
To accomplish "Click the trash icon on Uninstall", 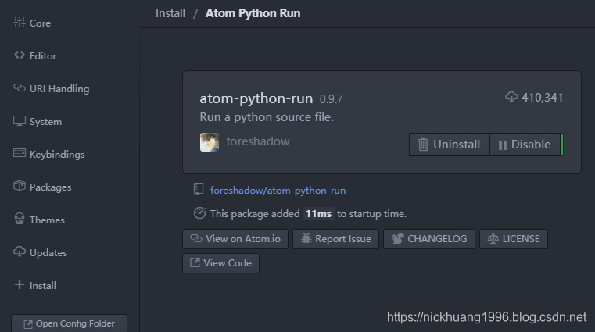I will click(423, 145).
